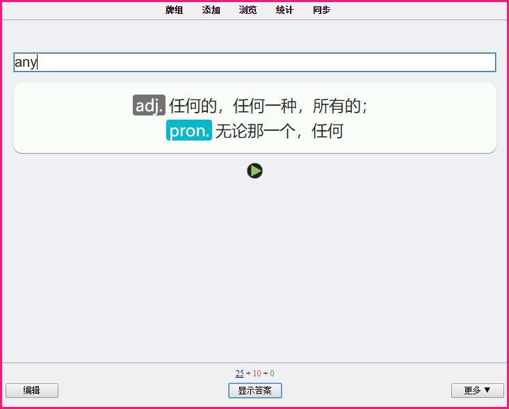
Task: Open the 统计 statistics menu
Action: point(284,10)
